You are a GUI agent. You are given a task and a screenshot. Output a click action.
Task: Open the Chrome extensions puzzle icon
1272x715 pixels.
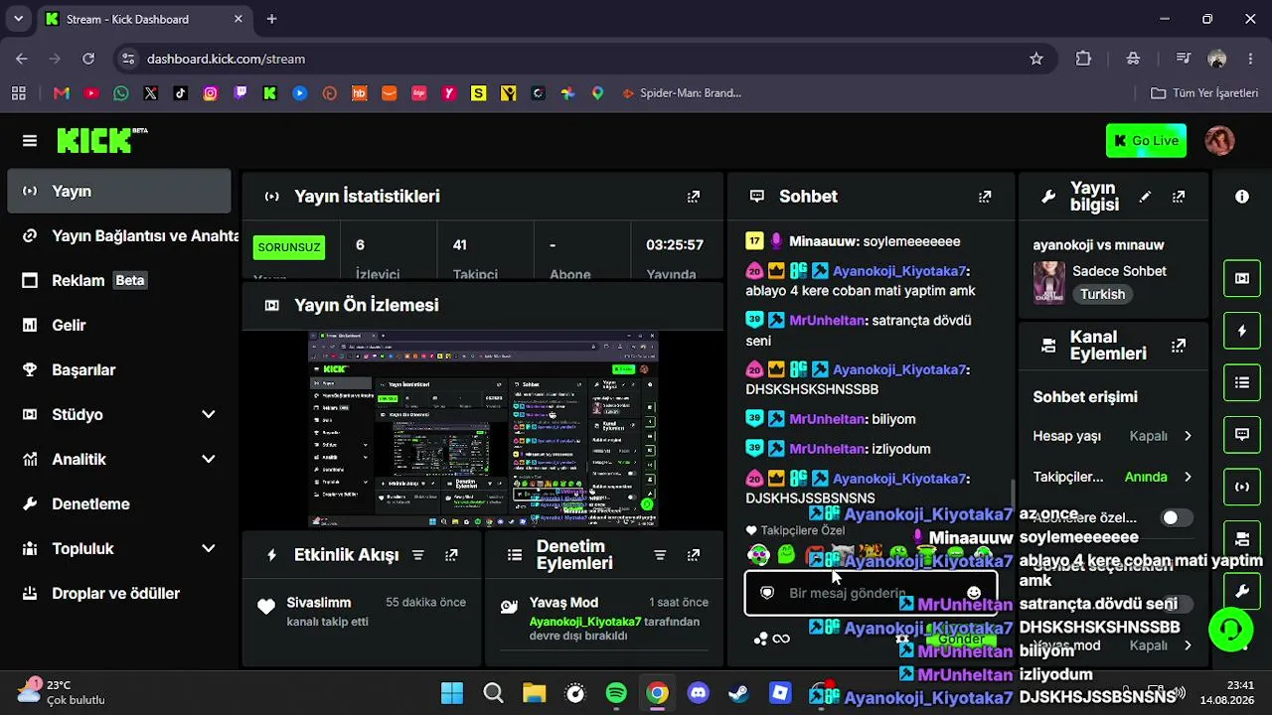pos(1083,59)
